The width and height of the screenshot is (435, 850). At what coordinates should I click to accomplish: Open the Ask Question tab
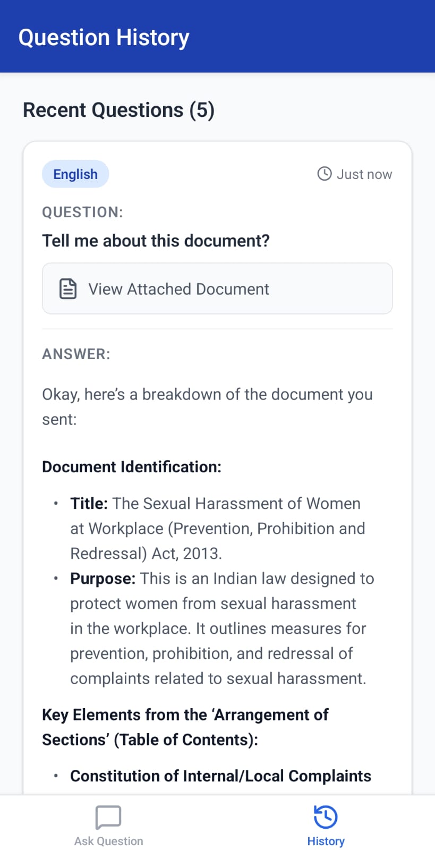[x=108, y=825]
